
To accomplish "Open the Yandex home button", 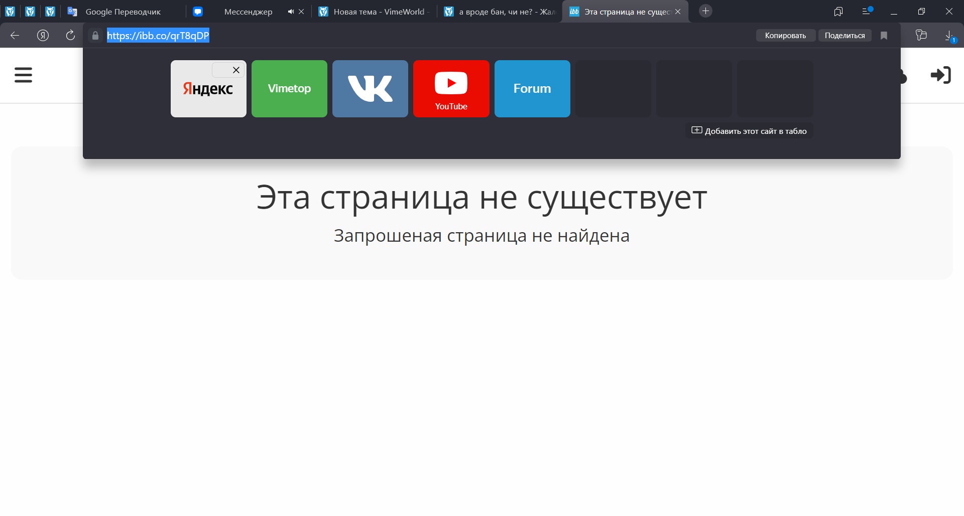I will 43,35.
